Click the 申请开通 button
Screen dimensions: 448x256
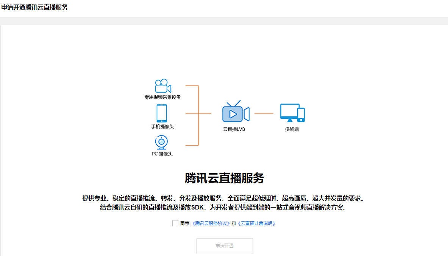pos(225,246)
